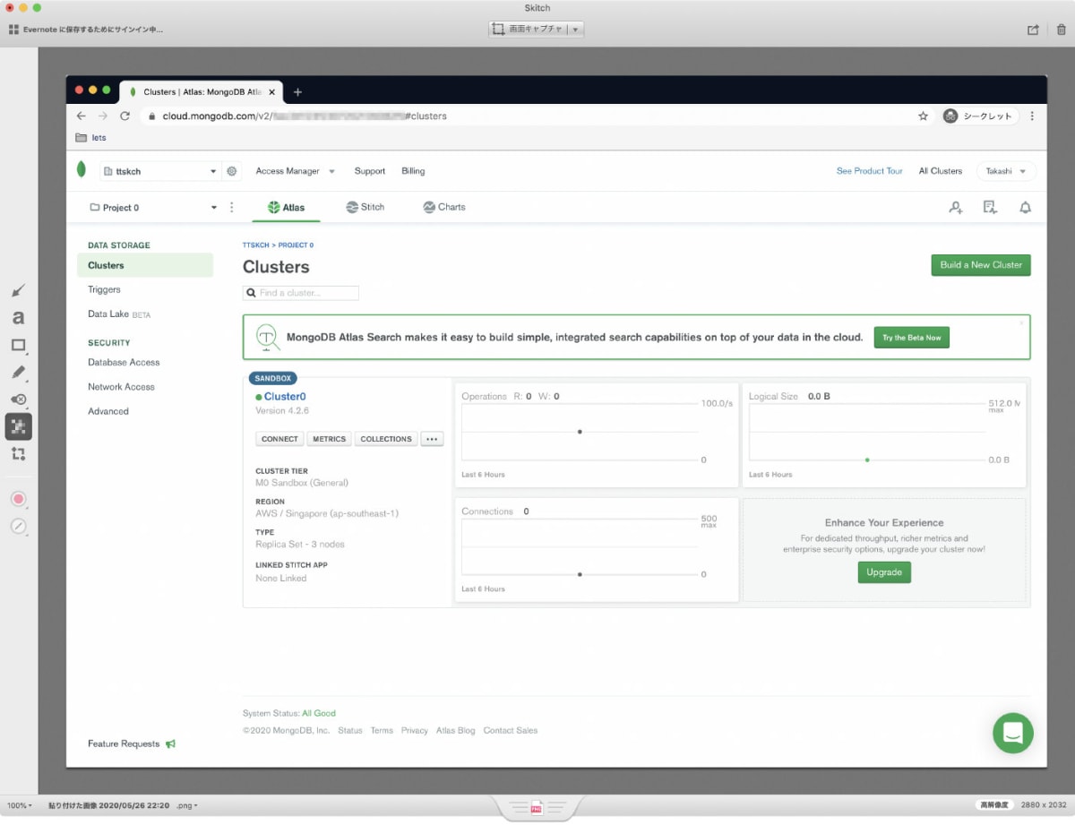
Task: Click the 画面キャプチャ capture button
Action: 527,29
